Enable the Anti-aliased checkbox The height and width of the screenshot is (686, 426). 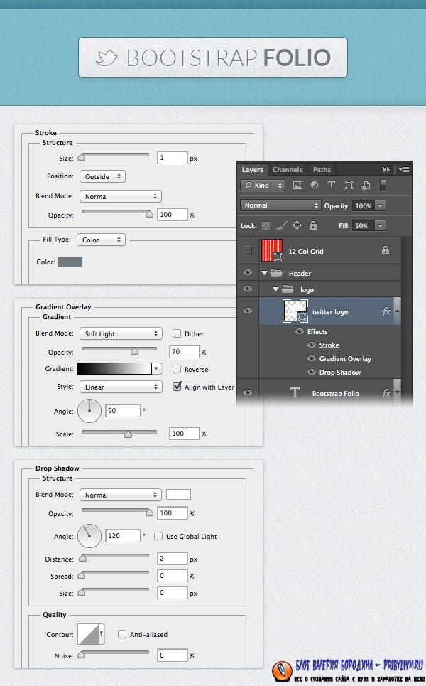pos(122,634)
